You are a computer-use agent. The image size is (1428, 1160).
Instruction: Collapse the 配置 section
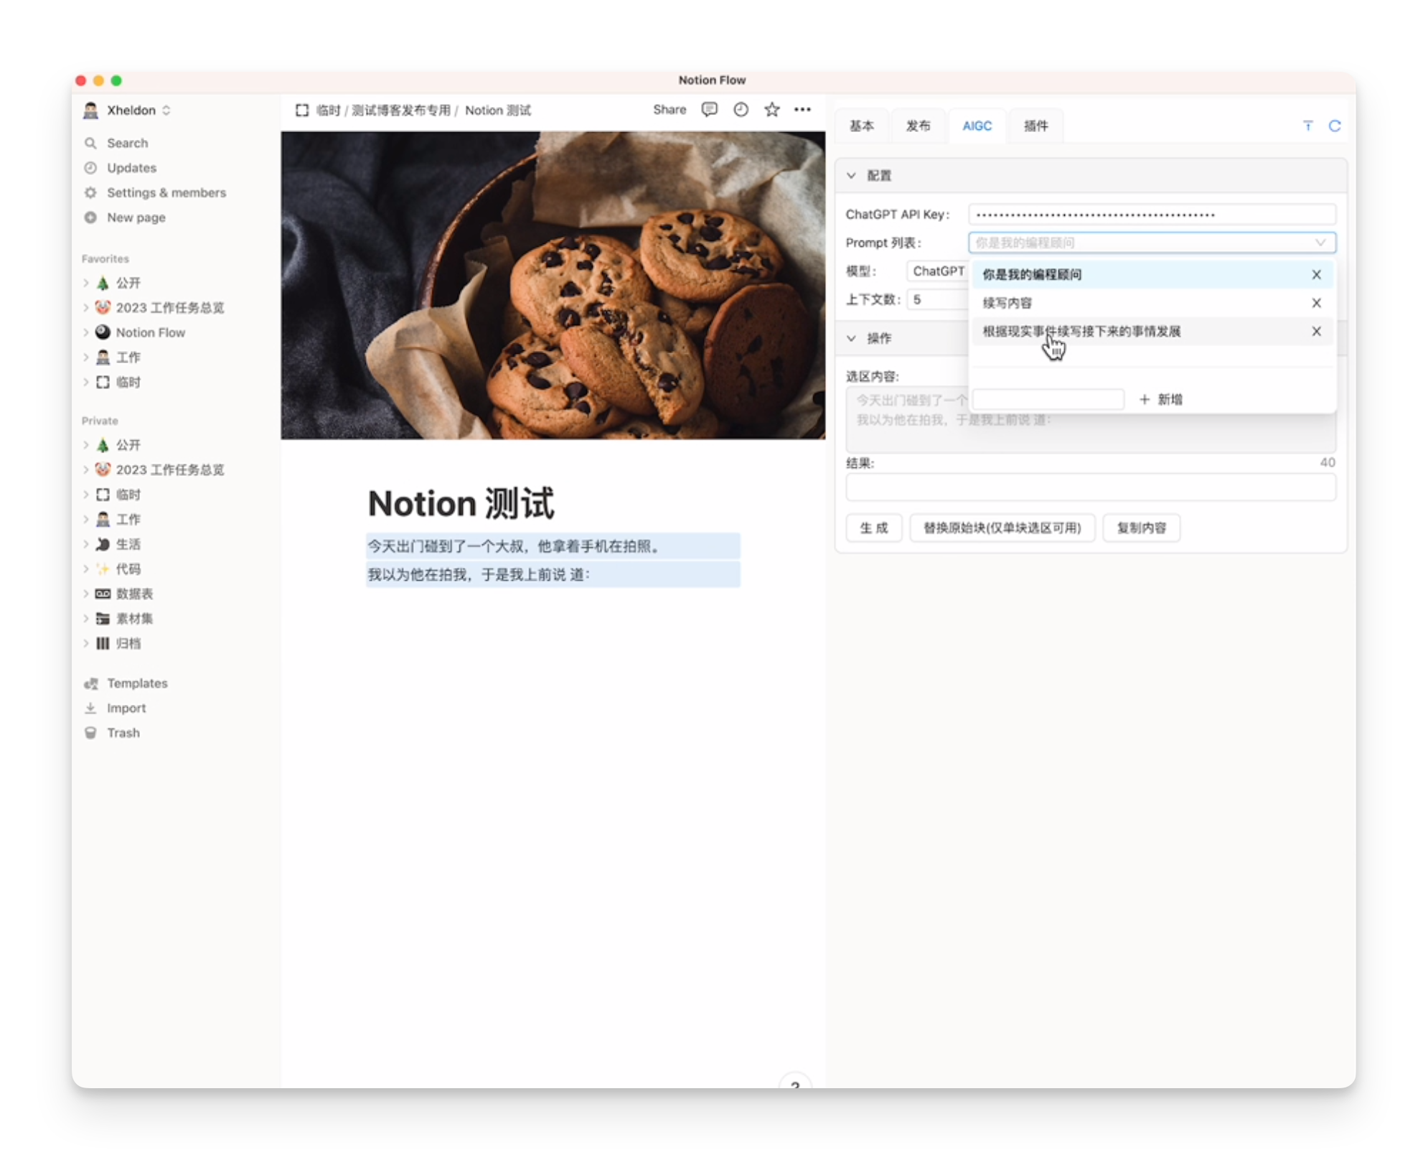pyautogui.click(x=852, y=176)
